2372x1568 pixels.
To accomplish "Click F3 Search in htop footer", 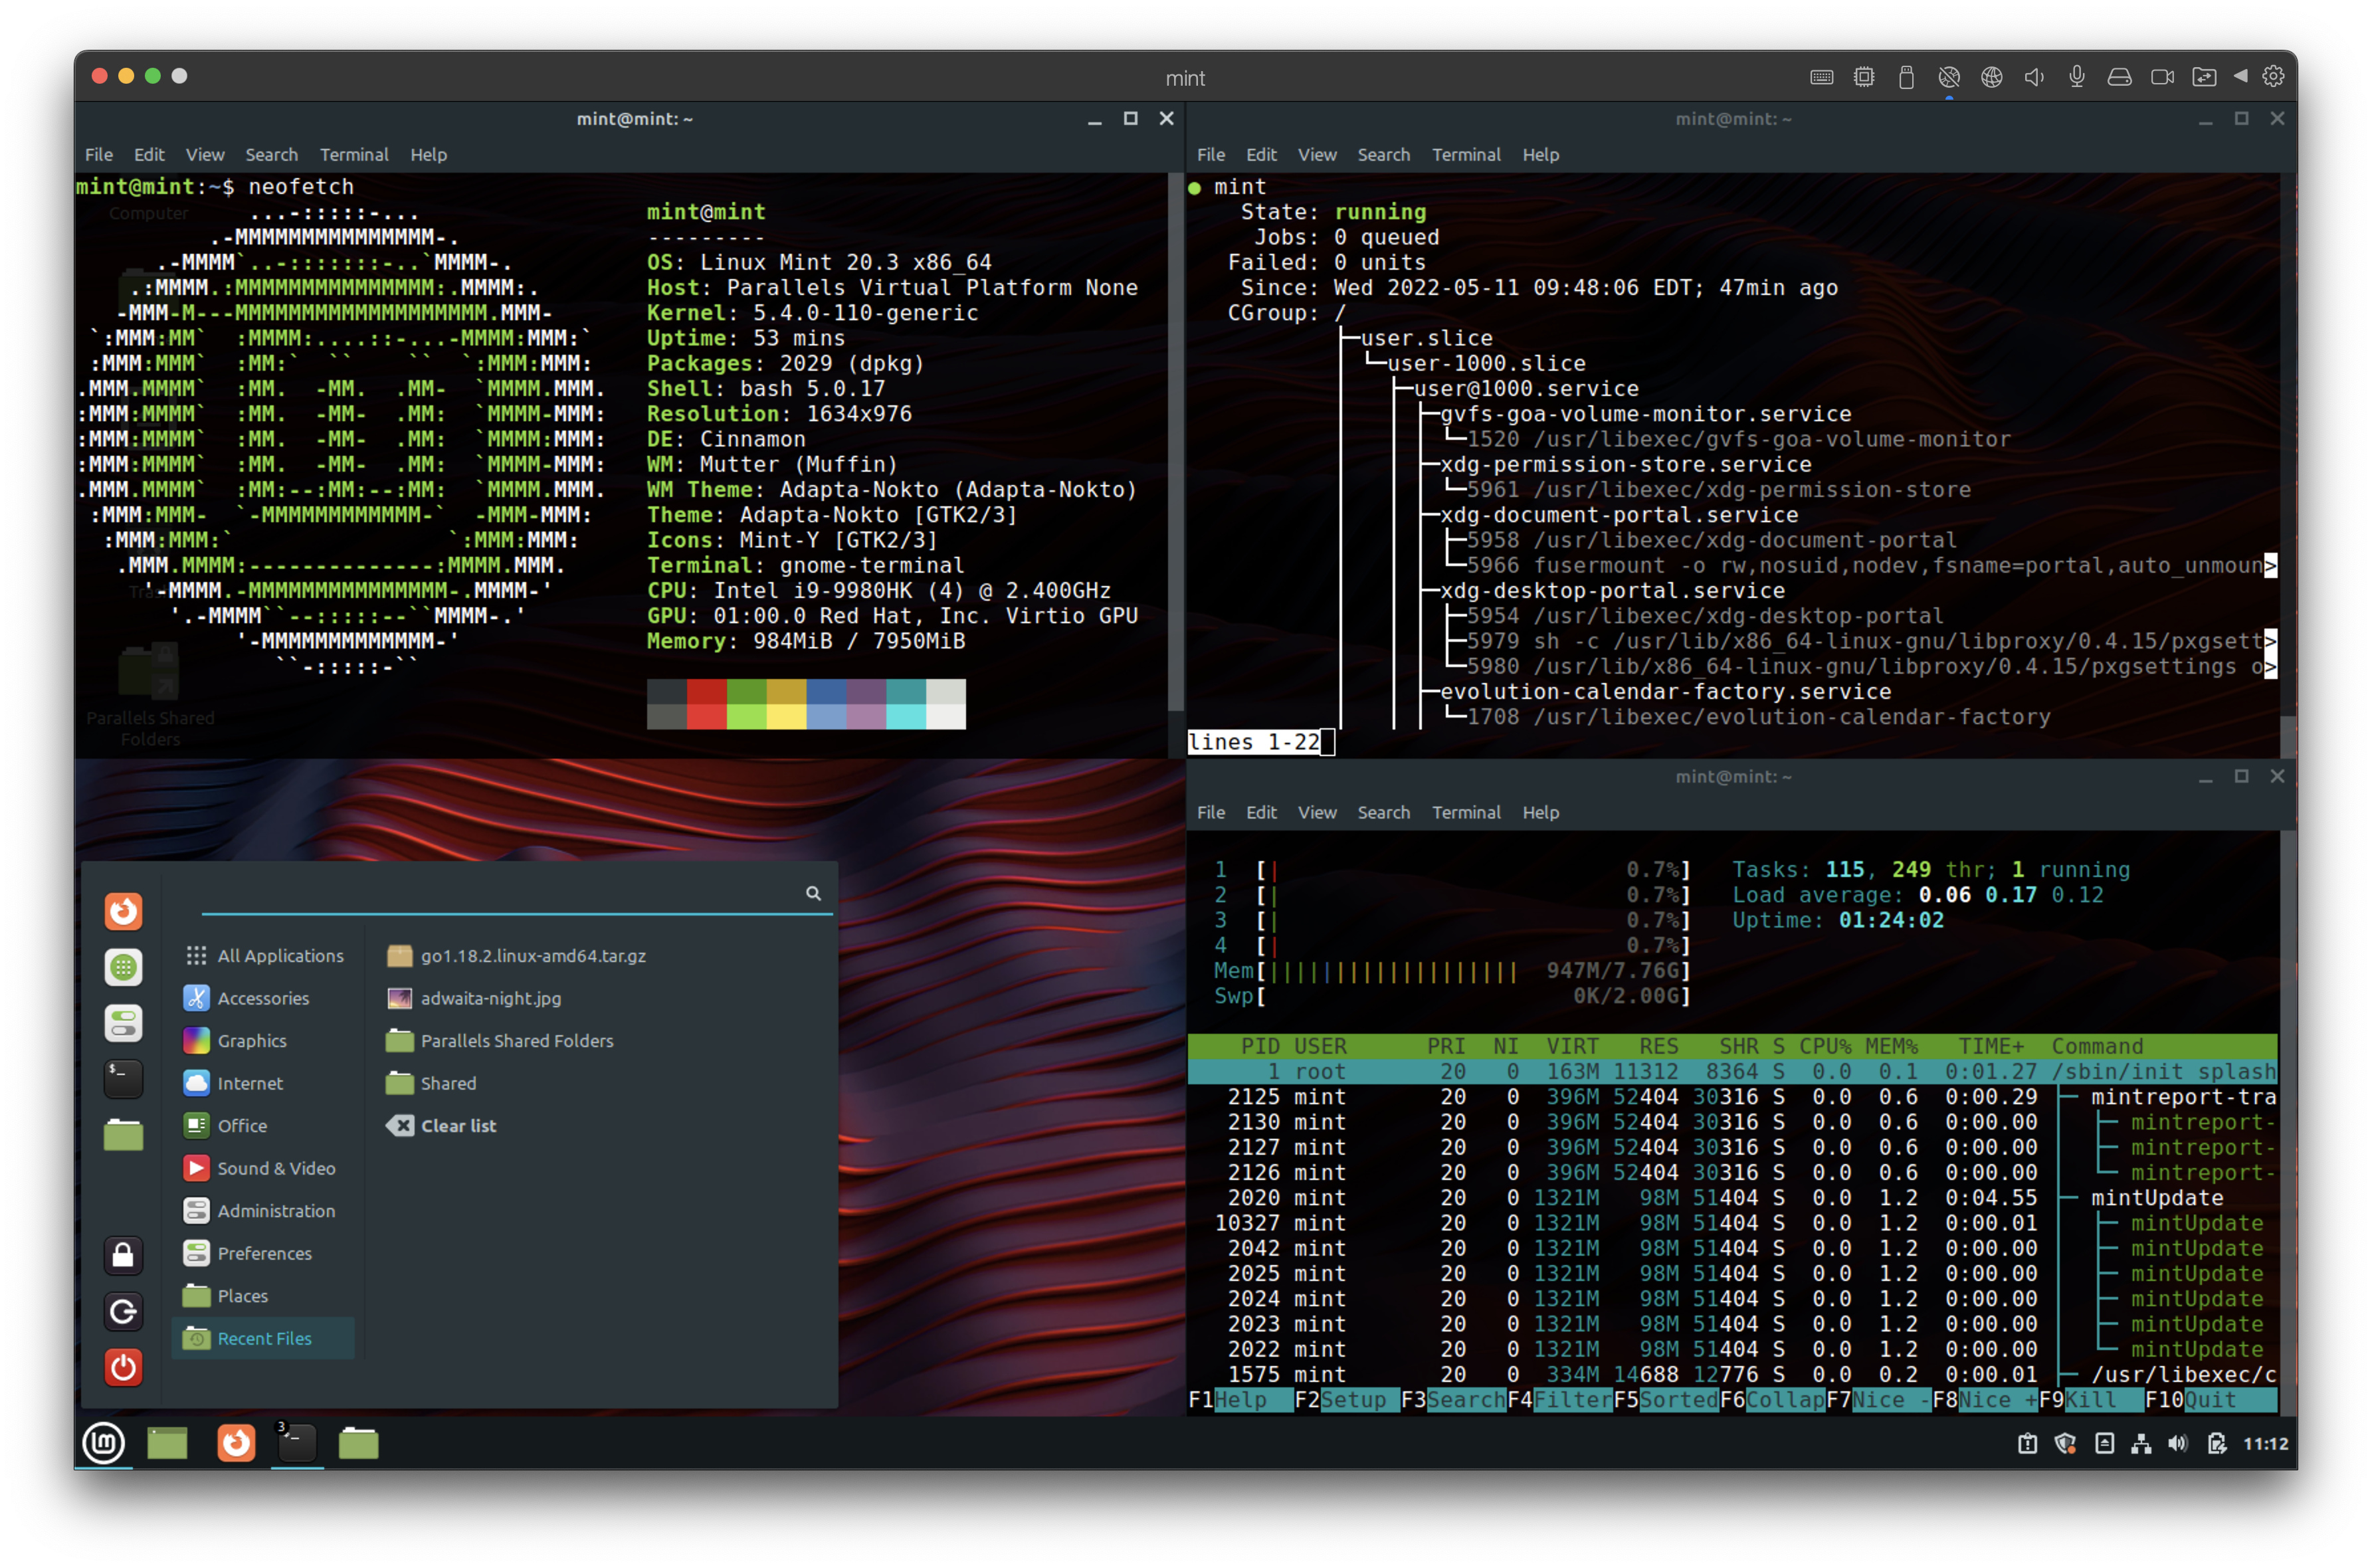I will coord(1453,1400).
